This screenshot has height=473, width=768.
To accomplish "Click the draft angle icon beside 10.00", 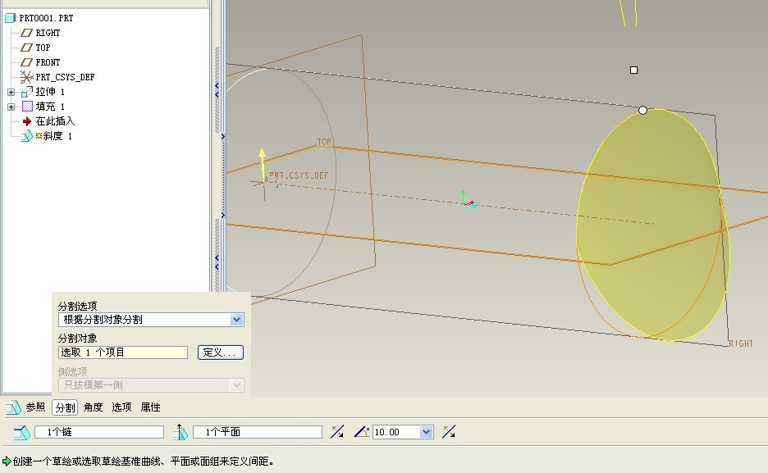I will [x=362, y=431].
